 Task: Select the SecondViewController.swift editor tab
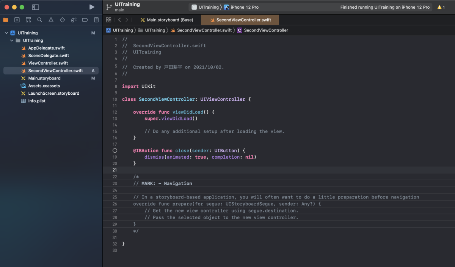[x=240, y=20]
